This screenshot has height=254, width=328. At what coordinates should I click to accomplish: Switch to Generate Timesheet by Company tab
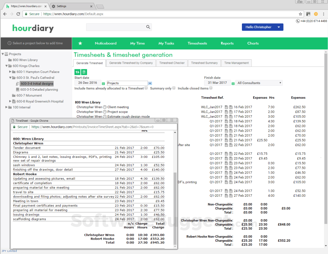click(x=131, y=63)
